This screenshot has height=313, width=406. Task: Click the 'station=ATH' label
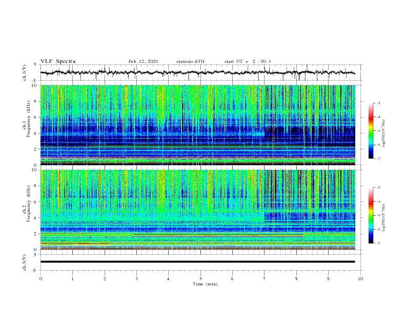190,61
